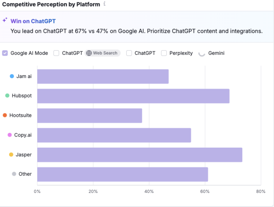Tick the ChatGPT checkbox without Web Search
The width and height of the screenshot is (274, 207).
pyautogui.click(x=129, y=53)
